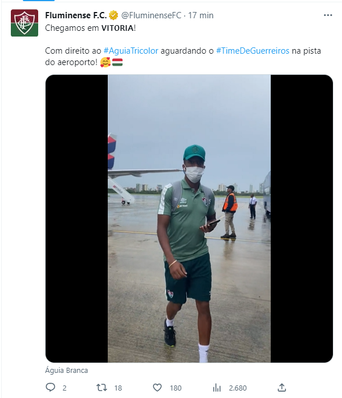Click the view count 2.680
This screenshot has width=342, height=398.
point(238,388)
